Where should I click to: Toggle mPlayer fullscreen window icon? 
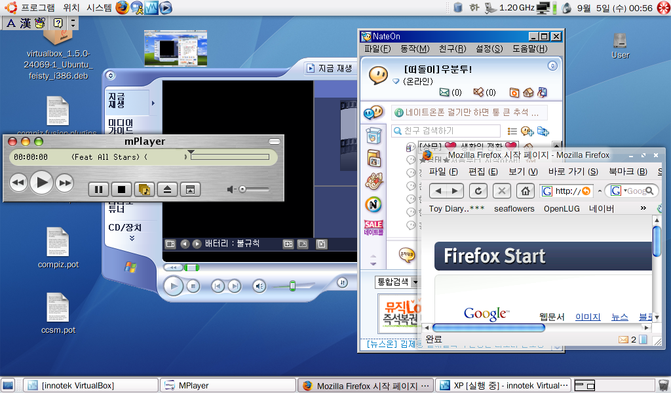pyautogui.click(x=191, y=189)
